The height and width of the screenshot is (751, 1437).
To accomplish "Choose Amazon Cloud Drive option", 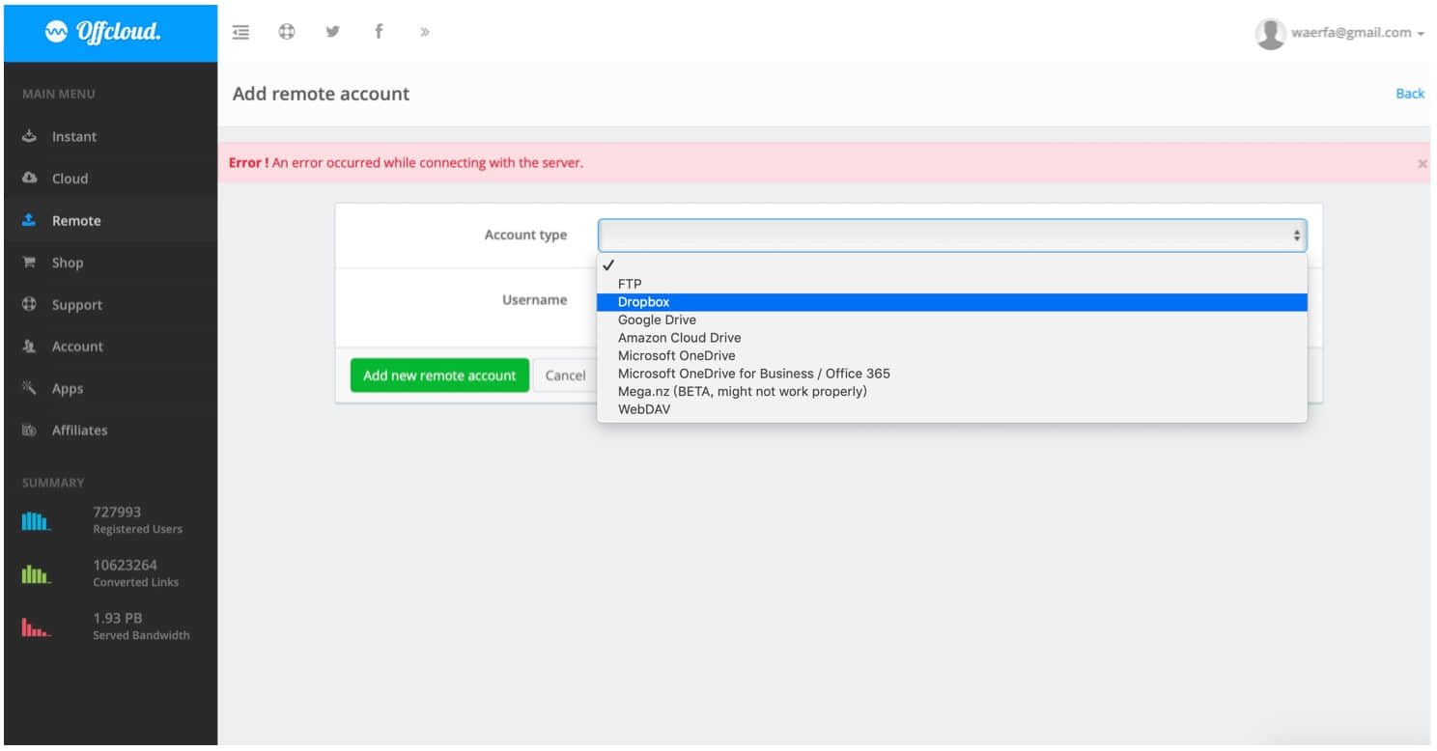I will coord(952,338).
